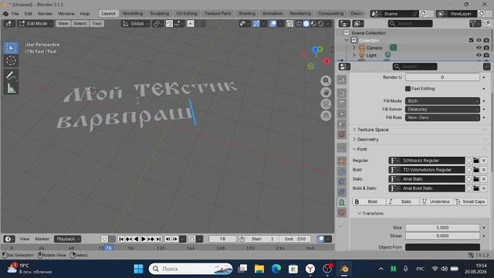Image resolution: width=494 pixels, height=278 pixels.
Task: Switch to the Modeling workspace tab
Action: point(133,14)
